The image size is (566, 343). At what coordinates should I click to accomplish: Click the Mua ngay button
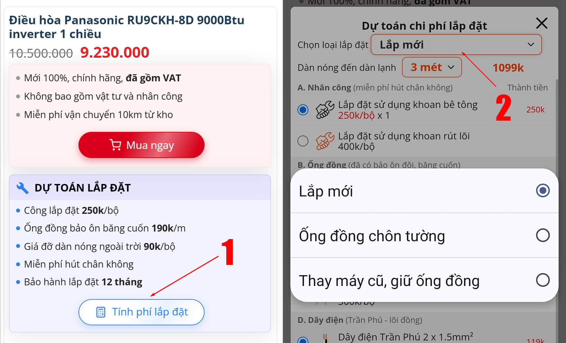141,145
